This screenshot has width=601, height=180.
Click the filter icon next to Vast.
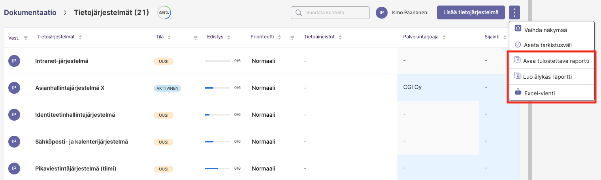(x=26, y=38)
